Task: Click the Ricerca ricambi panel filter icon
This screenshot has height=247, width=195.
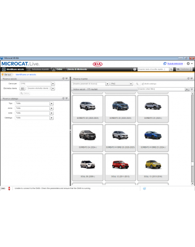Action: pyautogui.click(x=192, y=78)
